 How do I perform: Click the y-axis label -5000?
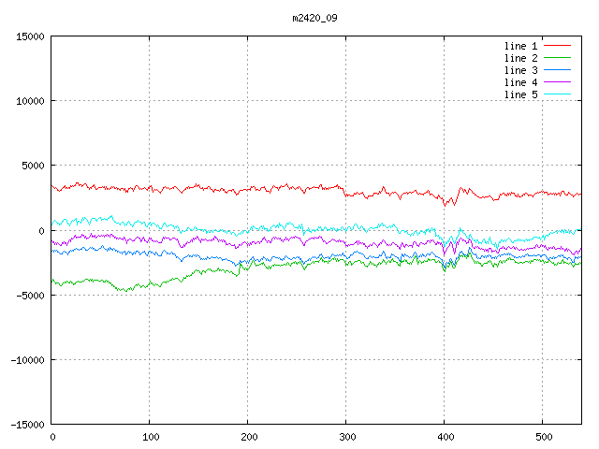(30, 296)
